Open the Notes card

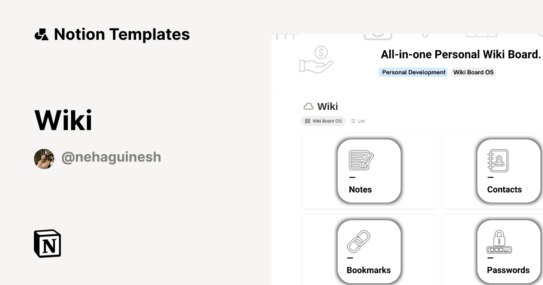coord(369,171)
